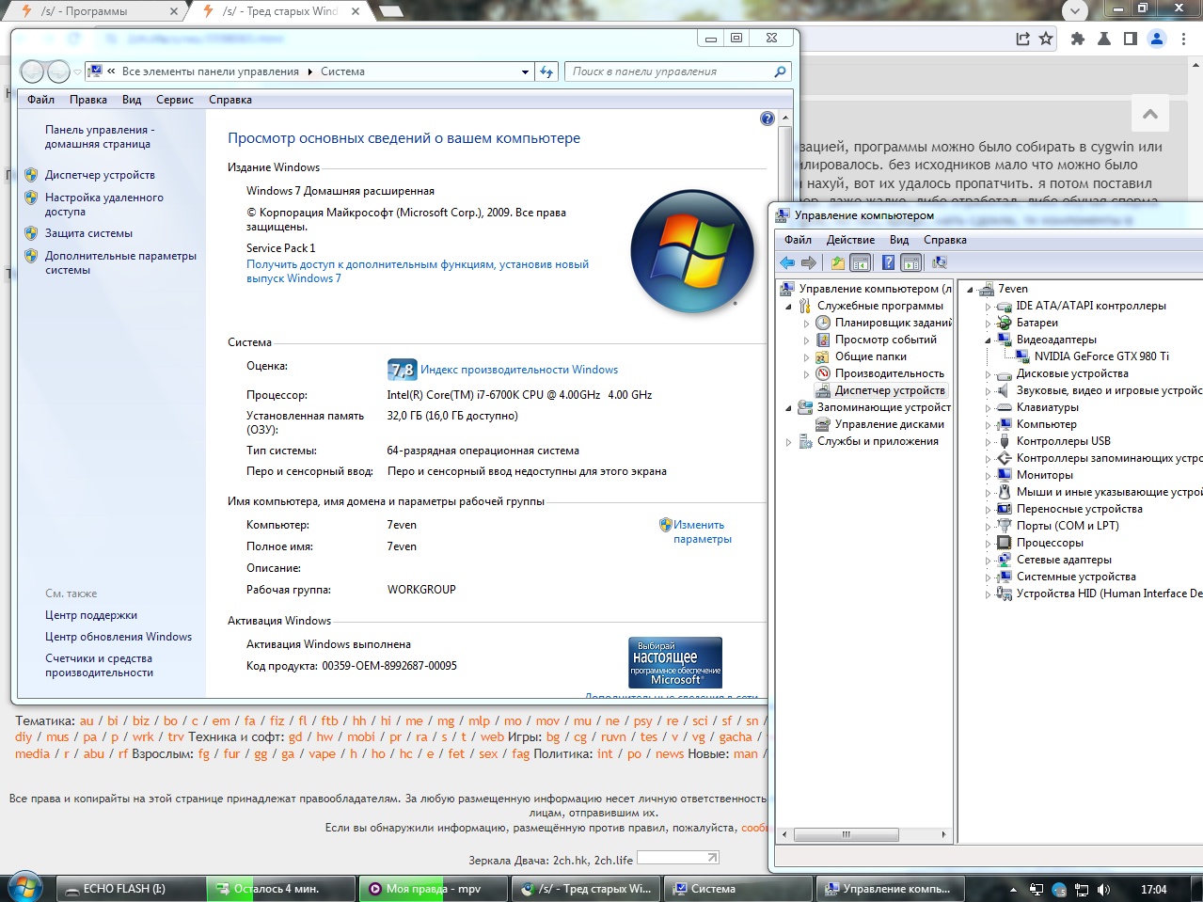Open the Вид menu in Computer Management
Screen dimensions: 1203x902
(899, 240)
